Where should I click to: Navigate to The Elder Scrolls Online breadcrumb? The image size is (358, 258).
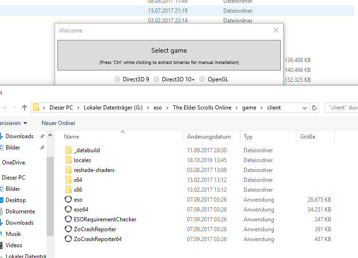tap(202, 108)
